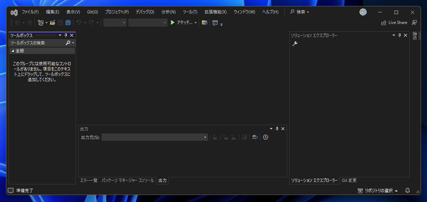Click the Toggle Word Wrap icon in 出力
This screenshot has height=202, width=427.
[x=255, y=137]
